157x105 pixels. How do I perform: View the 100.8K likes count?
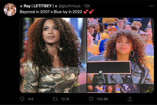coord(102,99)
